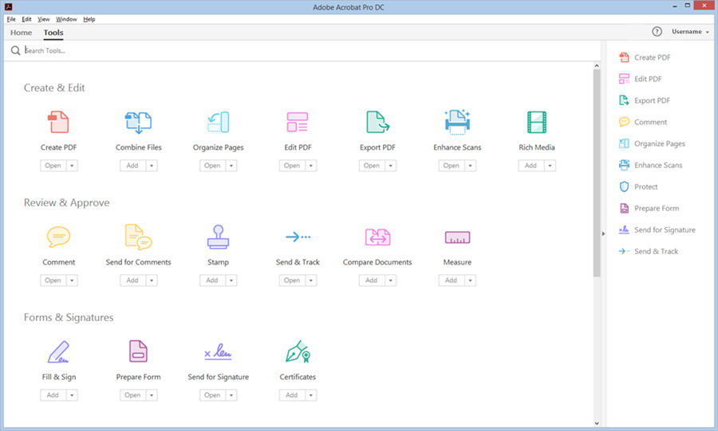Select Protect shield in right sidebar
This screenshot has height=431, width=718.
624,186
